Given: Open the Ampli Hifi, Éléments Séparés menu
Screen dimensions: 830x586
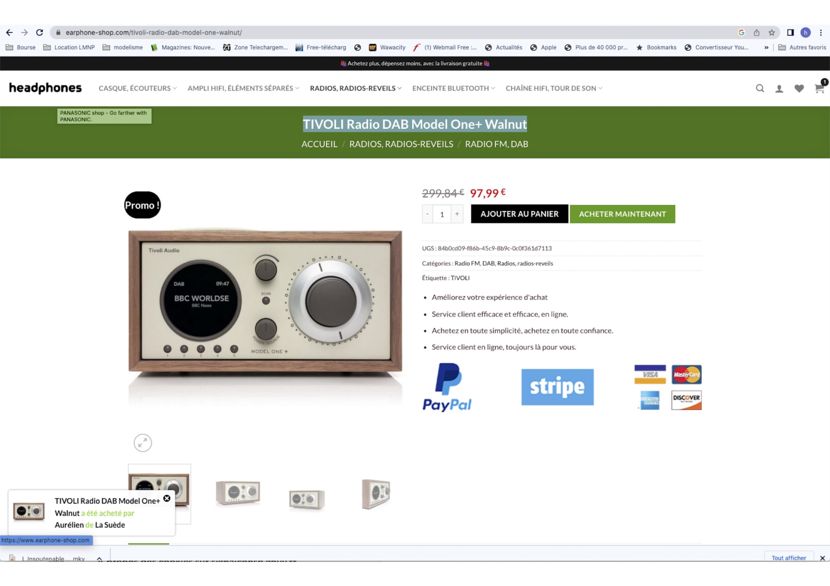Looking at the screenshot, I should 243,88.
